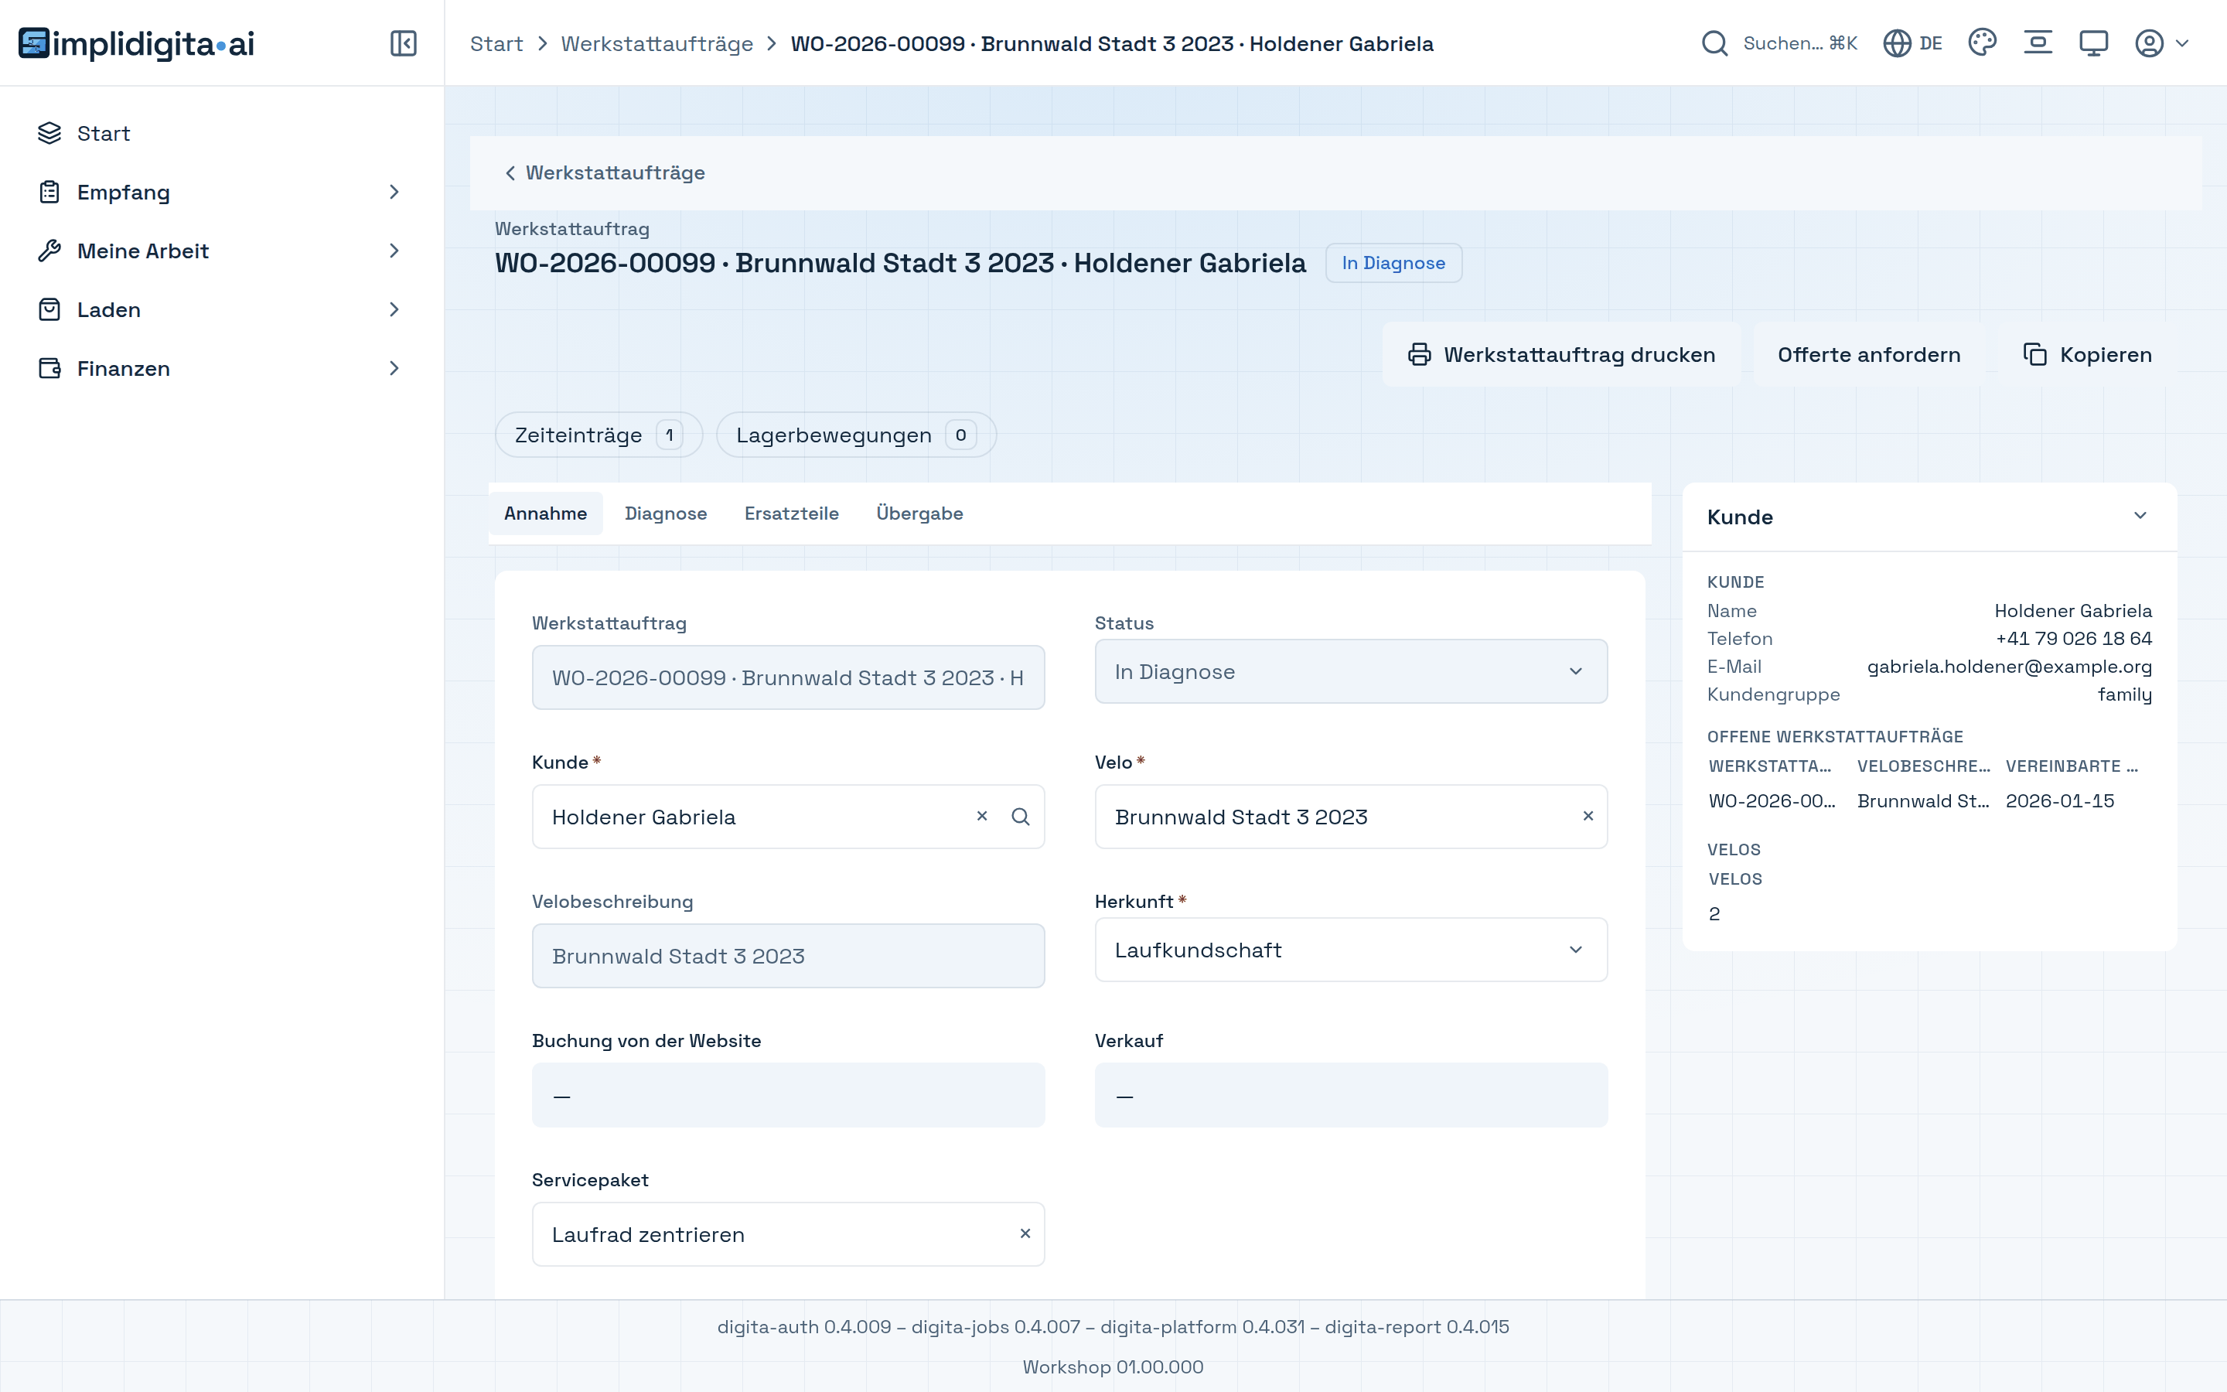Clear the Servicepaket Laufrad zentrieren value
2227x1392 pixels.
[1025, 1233]
